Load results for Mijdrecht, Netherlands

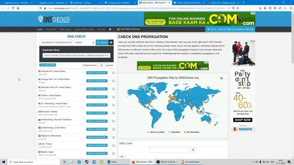click(97, 137)
